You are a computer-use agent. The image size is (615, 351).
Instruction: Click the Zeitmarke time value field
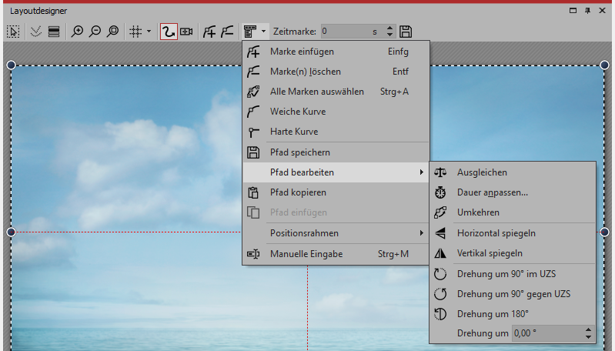tap(345, 32)
